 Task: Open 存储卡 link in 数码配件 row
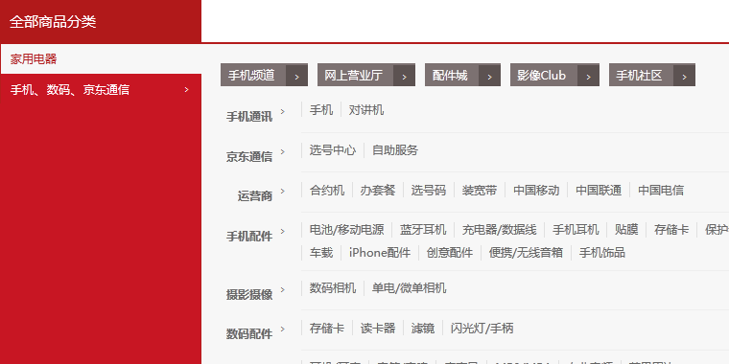point(327,329)
